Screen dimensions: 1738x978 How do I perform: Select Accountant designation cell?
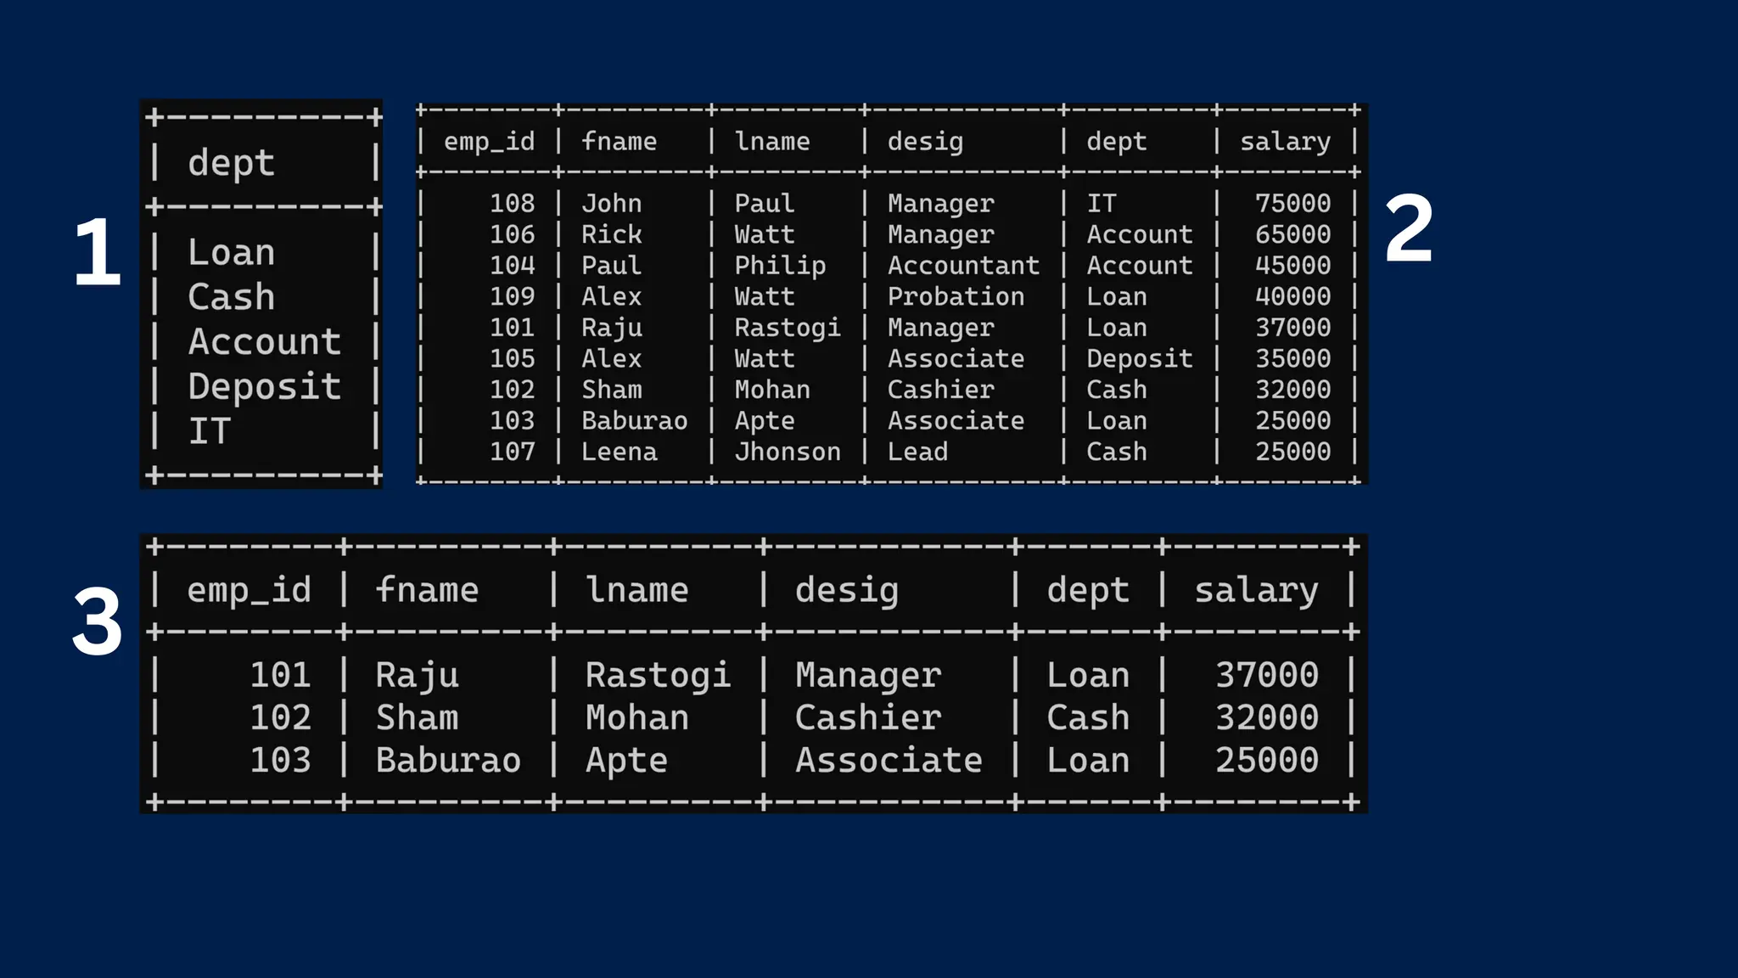(962, 265)
